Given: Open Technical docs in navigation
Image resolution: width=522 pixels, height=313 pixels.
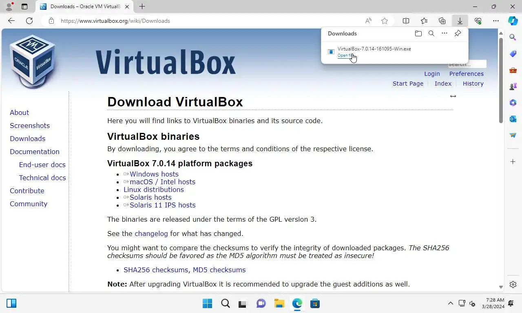Looking at the screenshot, I should pos(42,178).
